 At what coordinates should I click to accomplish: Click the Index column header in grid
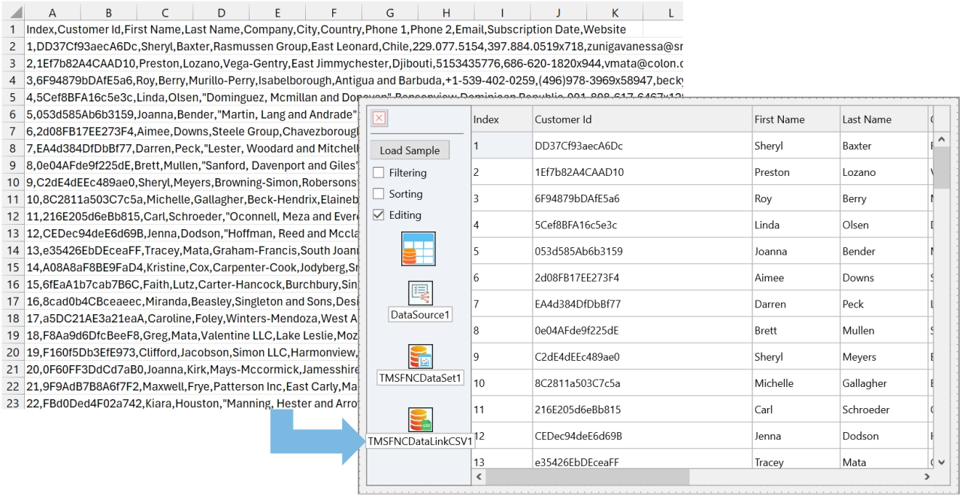tap(501, 119)
